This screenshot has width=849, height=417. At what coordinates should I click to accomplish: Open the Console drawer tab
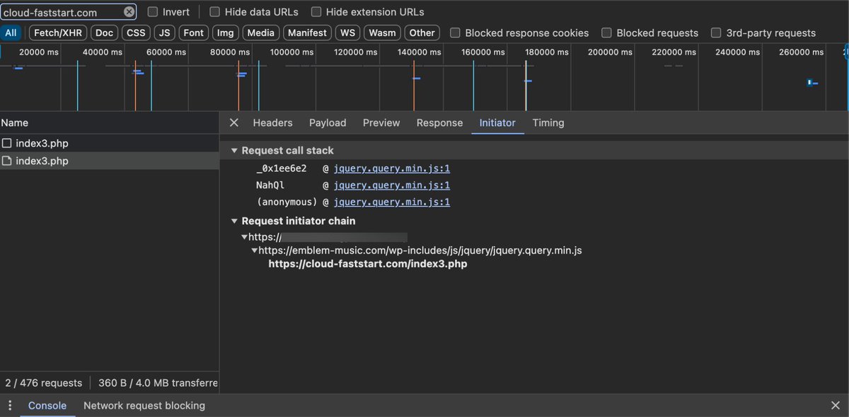click(x=47, y=406)
